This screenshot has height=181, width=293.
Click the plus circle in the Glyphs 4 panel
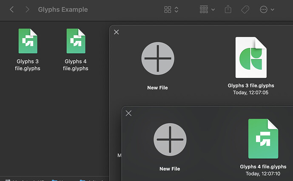[x=170, y=139]
